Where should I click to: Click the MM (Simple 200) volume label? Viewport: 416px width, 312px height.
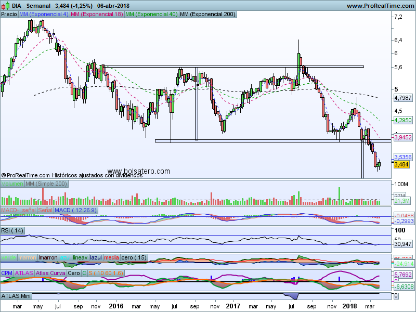pyautogui.click(x=46, y=184)
